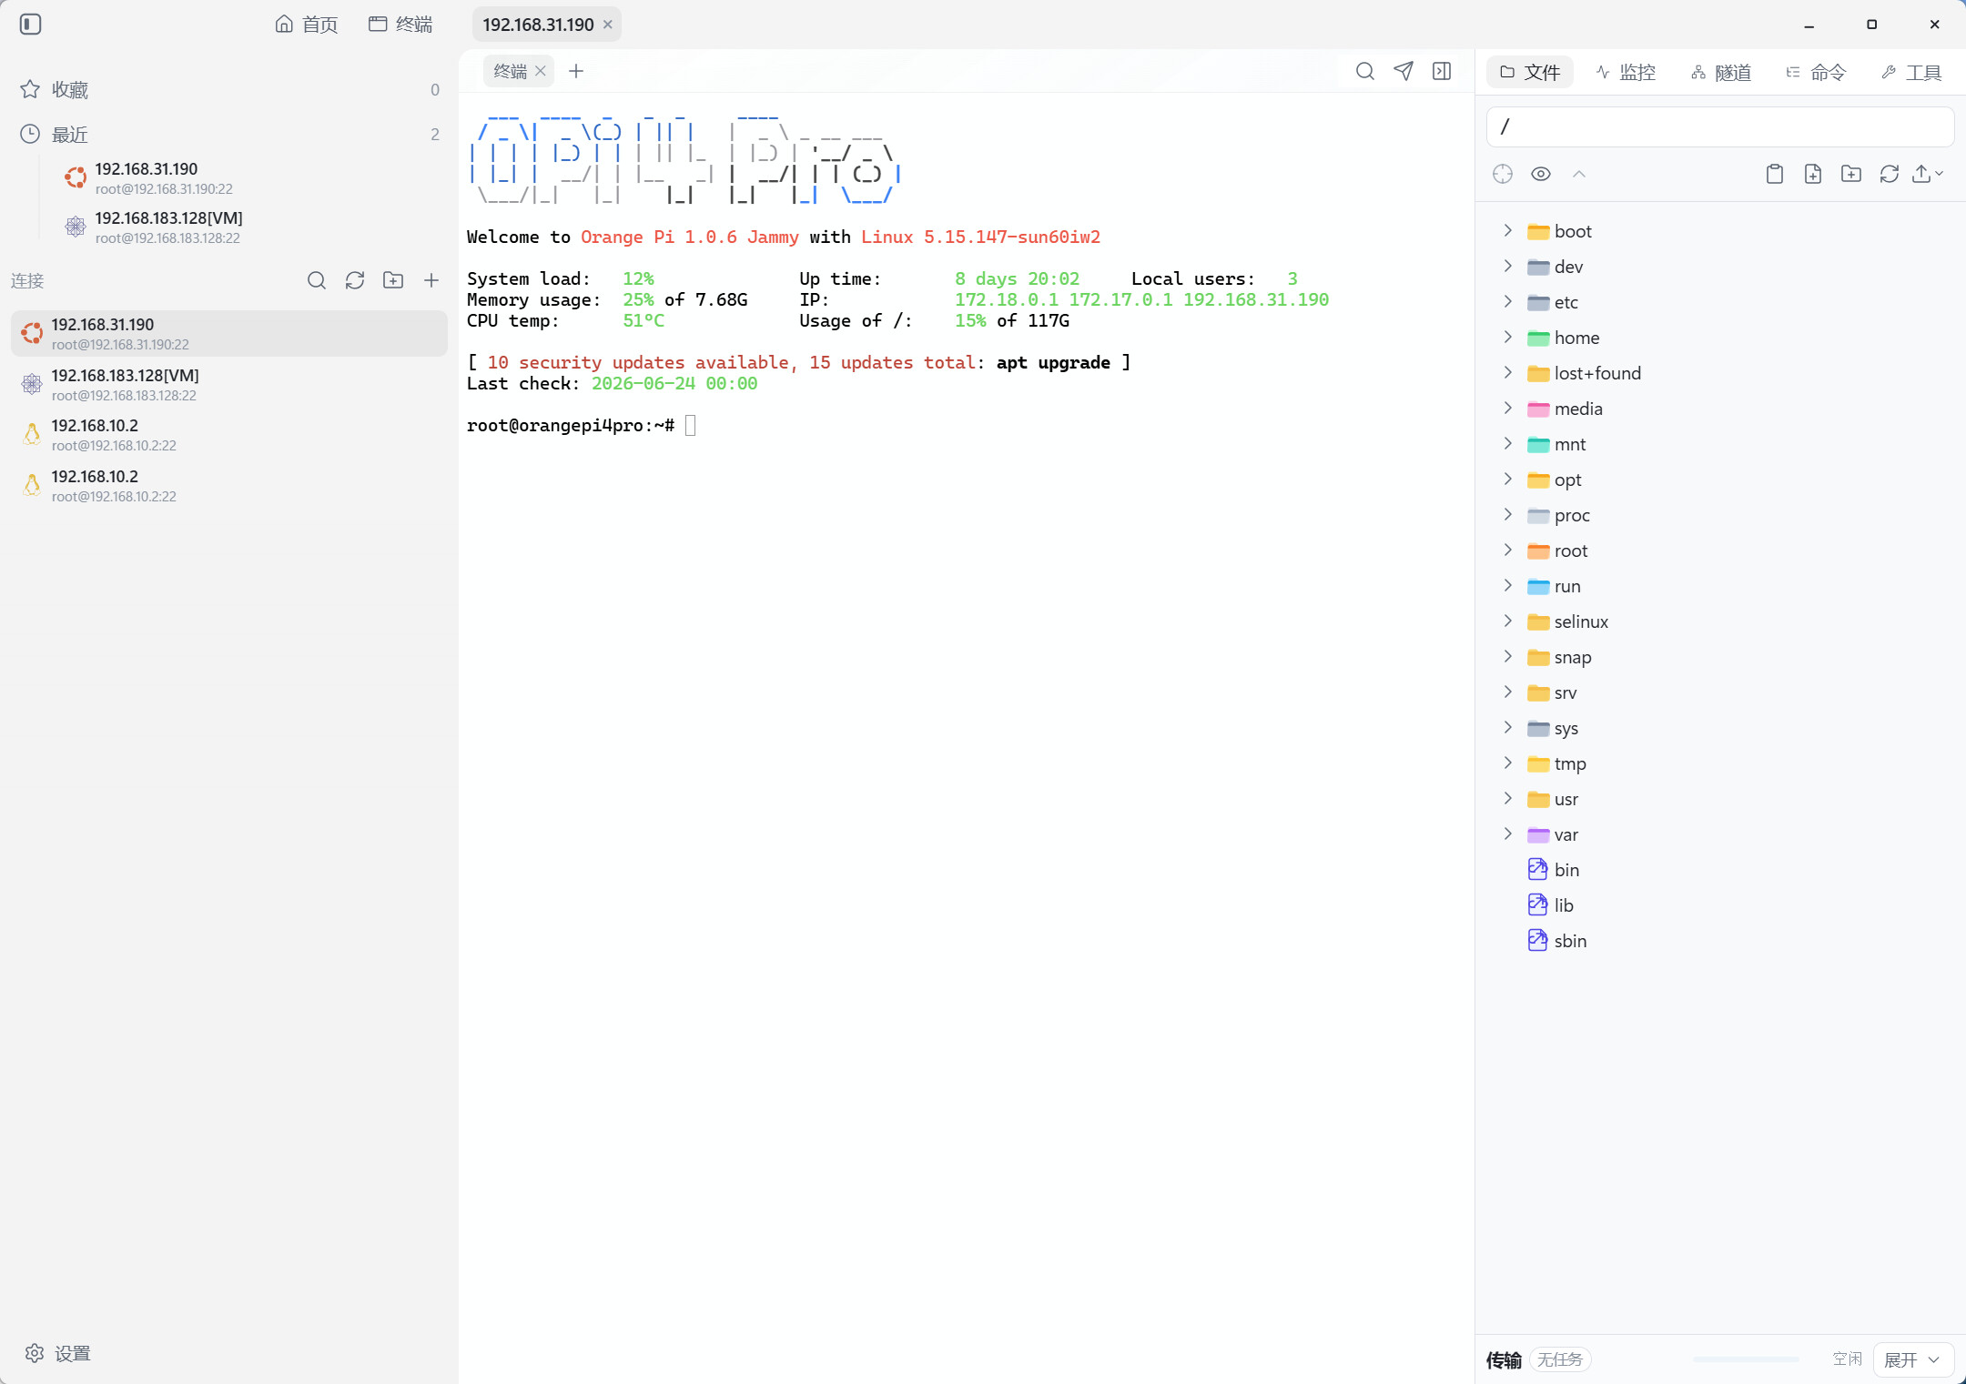Refresh the file list

point(1890,174)
